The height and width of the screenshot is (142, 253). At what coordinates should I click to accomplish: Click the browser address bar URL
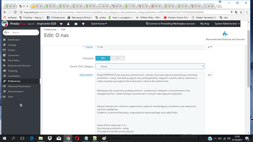[113, 12]
